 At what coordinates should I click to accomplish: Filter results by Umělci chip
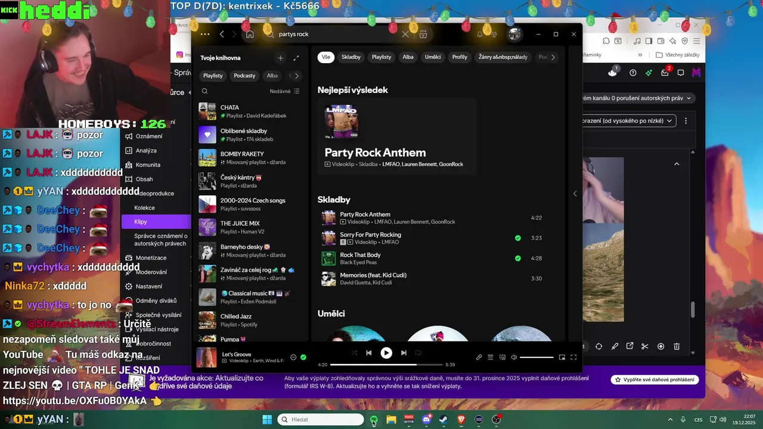(433, 57)
